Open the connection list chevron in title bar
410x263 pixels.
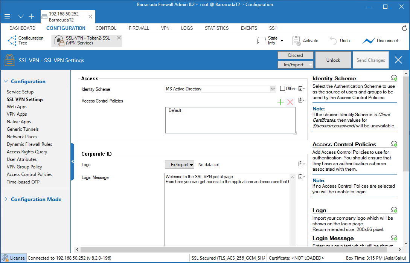point(21,17)
